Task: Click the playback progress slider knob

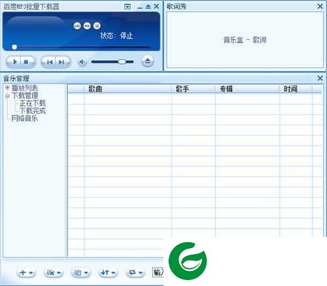Action: [x=14, y=47]
